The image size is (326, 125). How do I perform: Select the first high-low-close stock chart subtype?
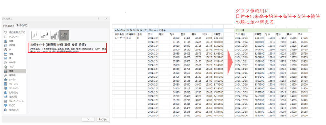[x=35, y=35]
